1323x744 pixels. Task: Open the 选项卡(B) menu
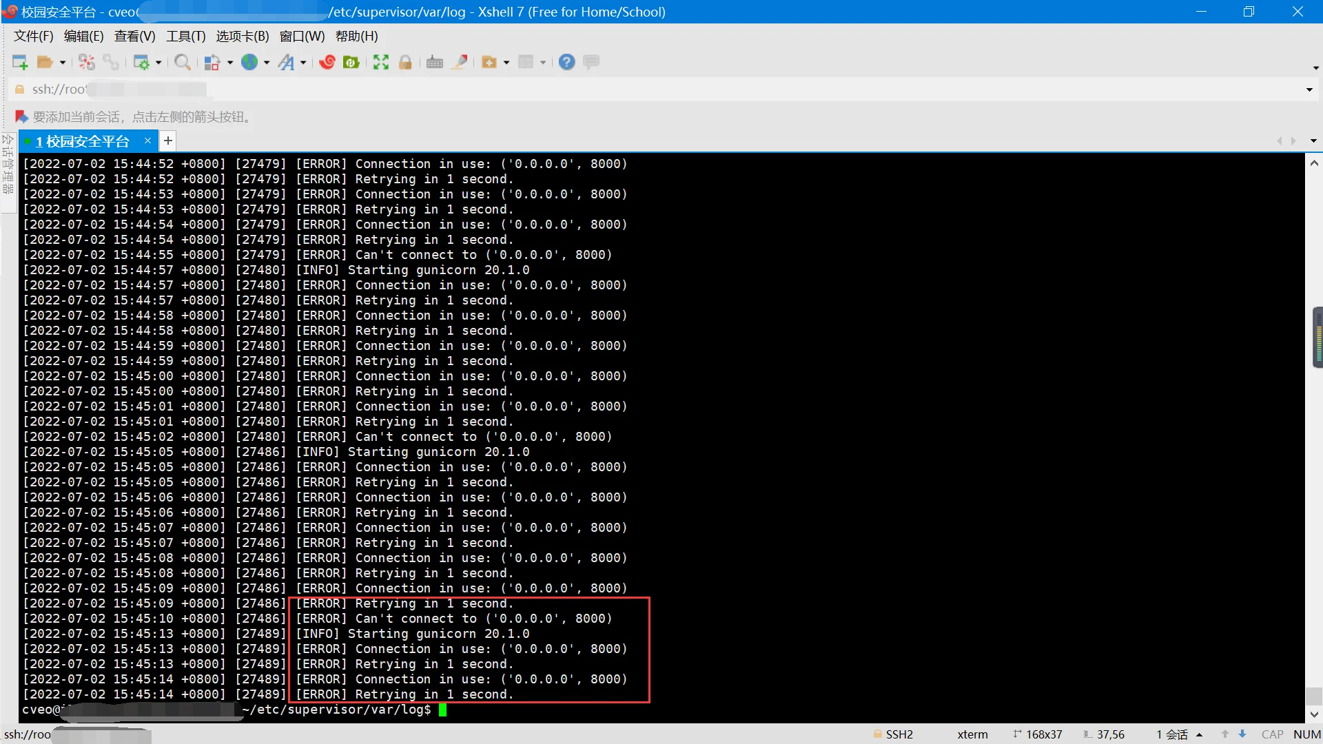click(x=242, y=37)
